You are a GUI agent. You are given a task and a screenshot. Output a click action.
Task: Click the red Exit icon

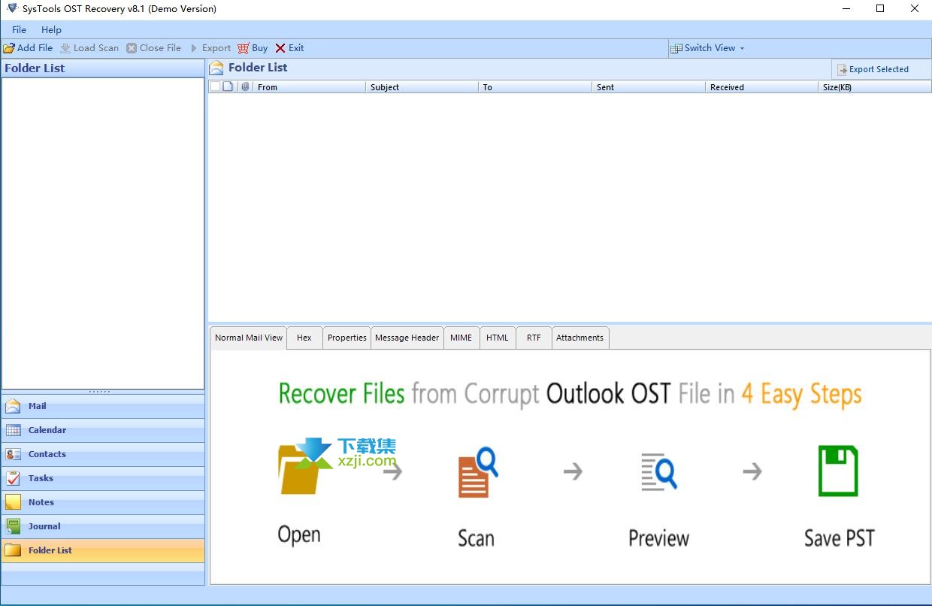280,48
